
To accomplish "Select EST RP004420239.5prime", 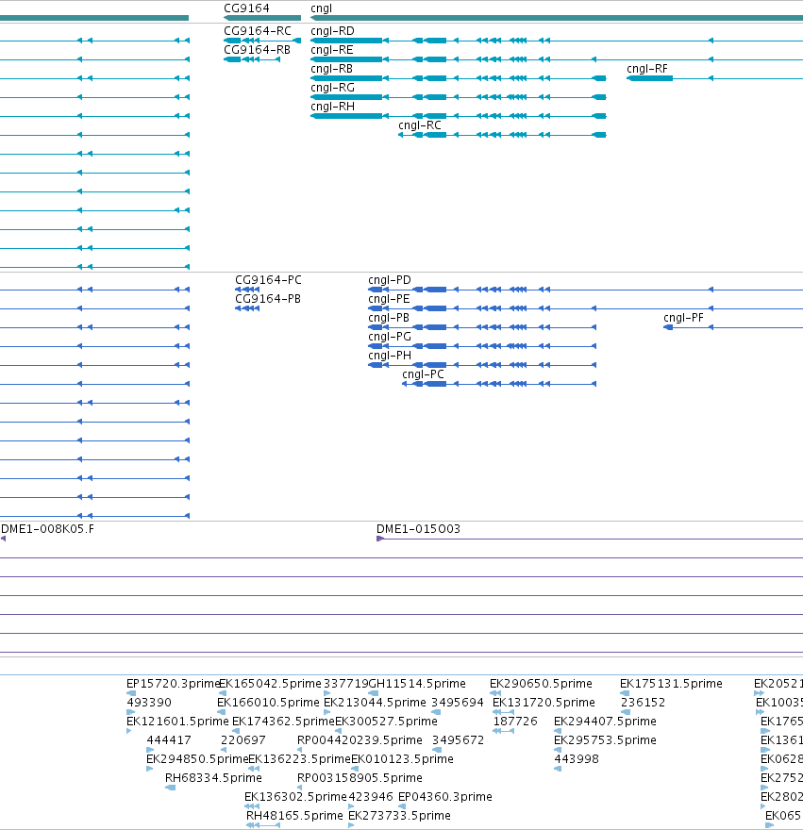I will (x=360, y=740).
